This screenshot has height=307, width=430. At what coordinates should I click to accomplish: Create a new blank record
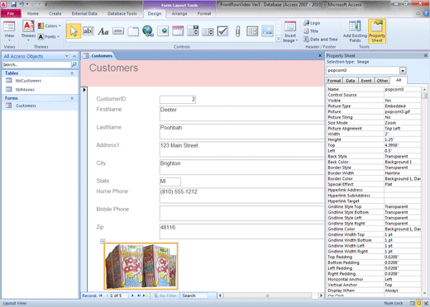[145, 295]
